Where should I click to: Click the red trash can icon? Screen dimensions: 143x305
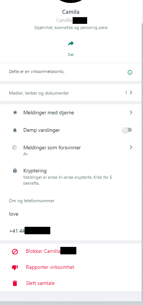[x=15, y=283]
